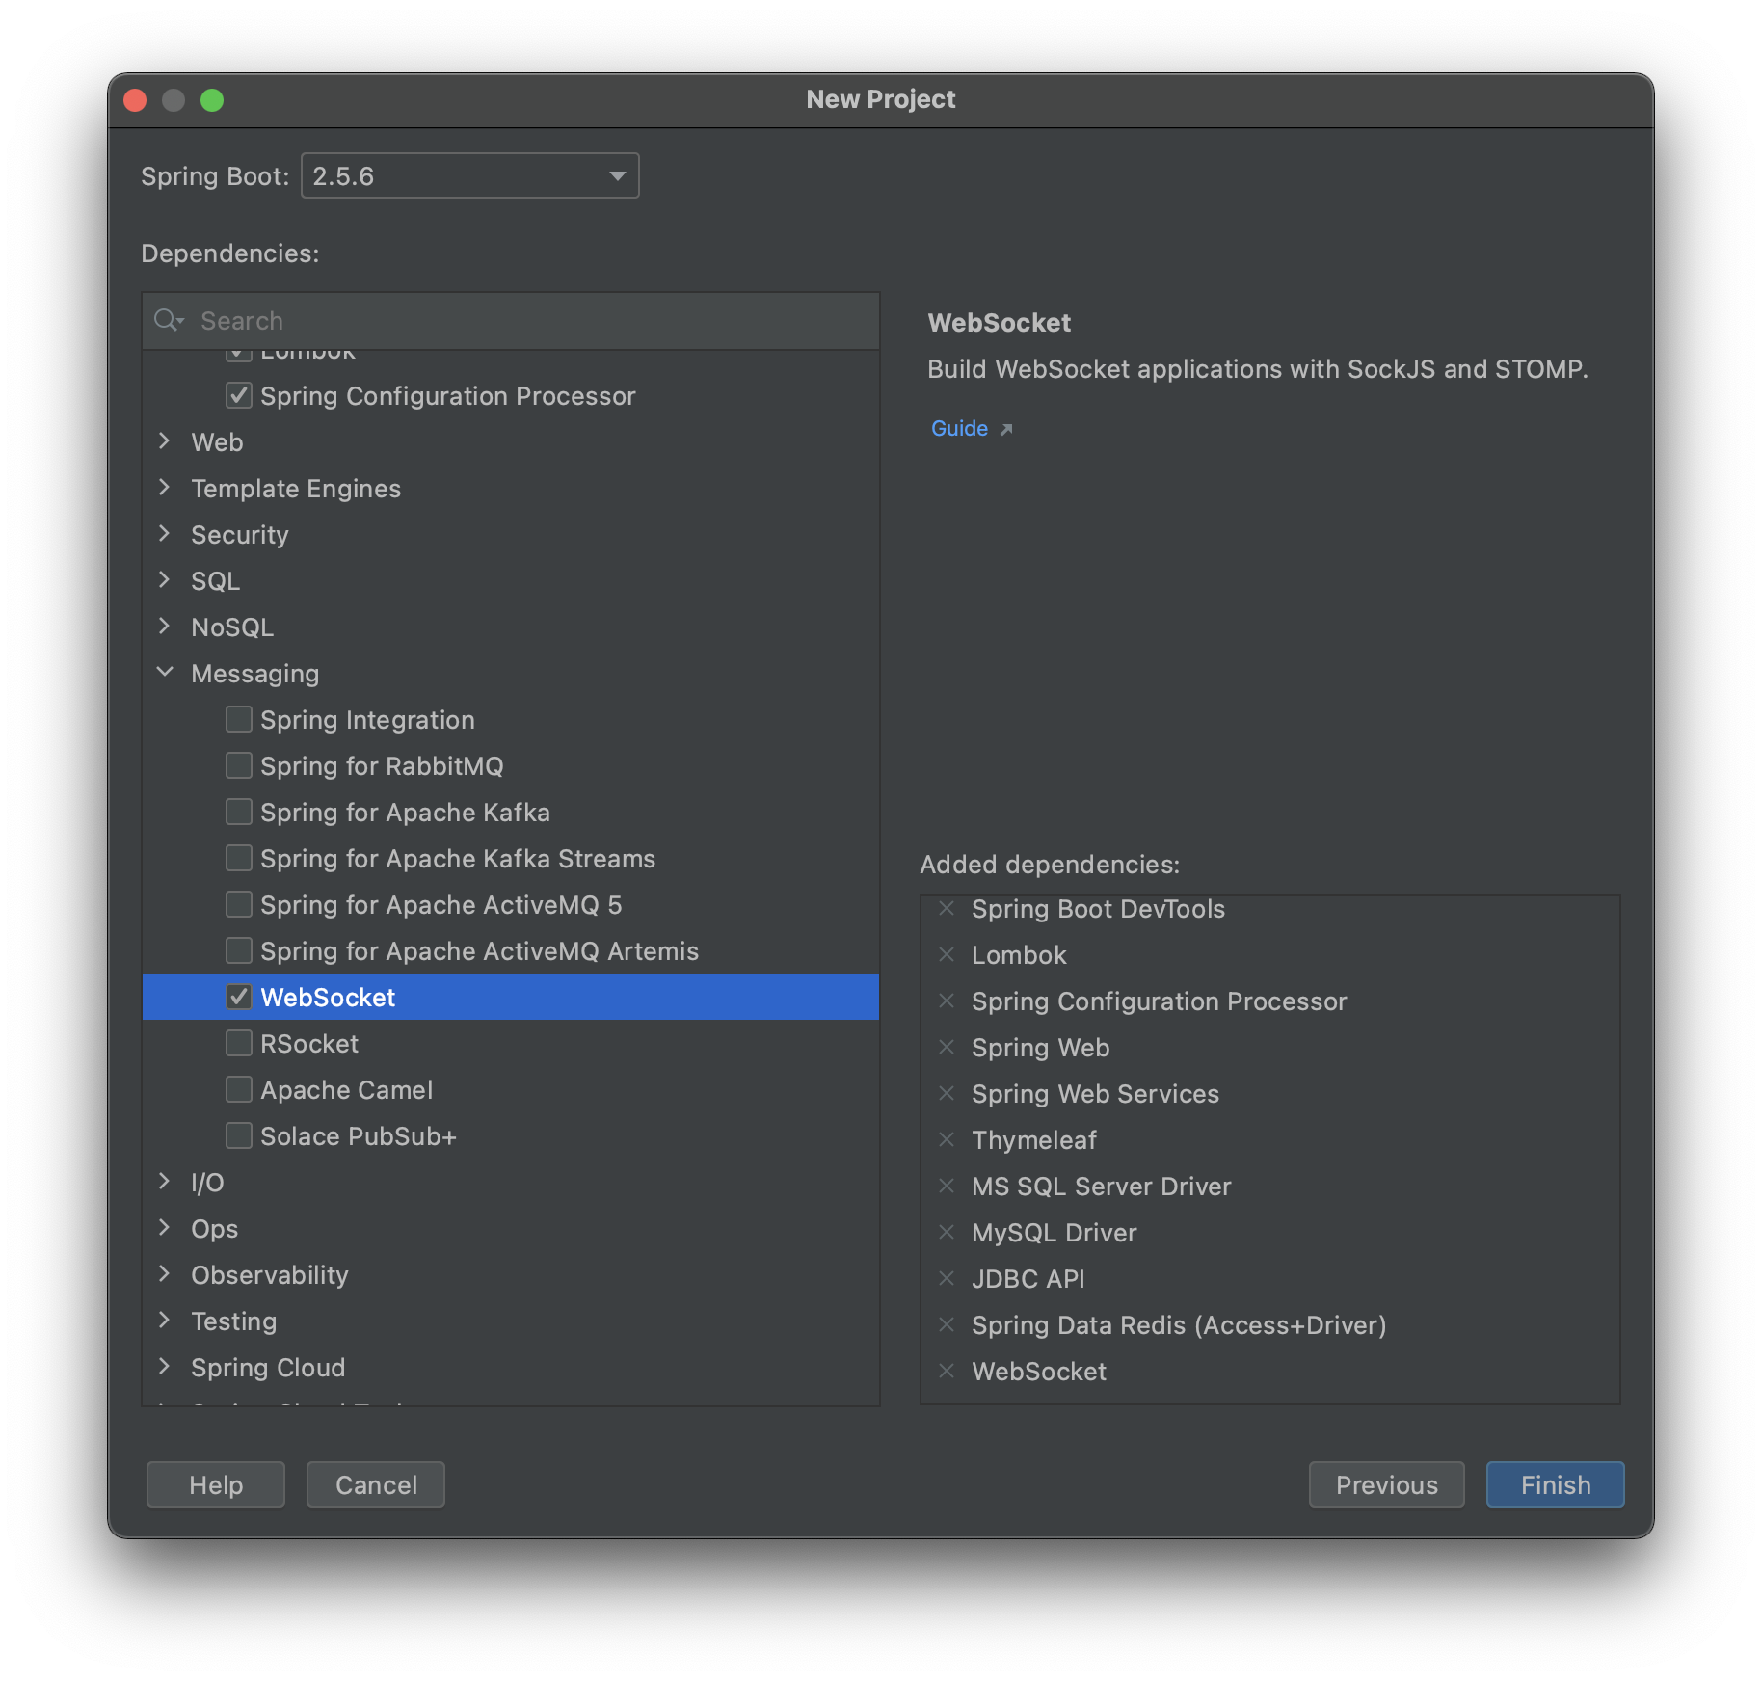The height and width of the screenshot is (1681, 1762).
Task: Close the New Project window
Action: 135,100
